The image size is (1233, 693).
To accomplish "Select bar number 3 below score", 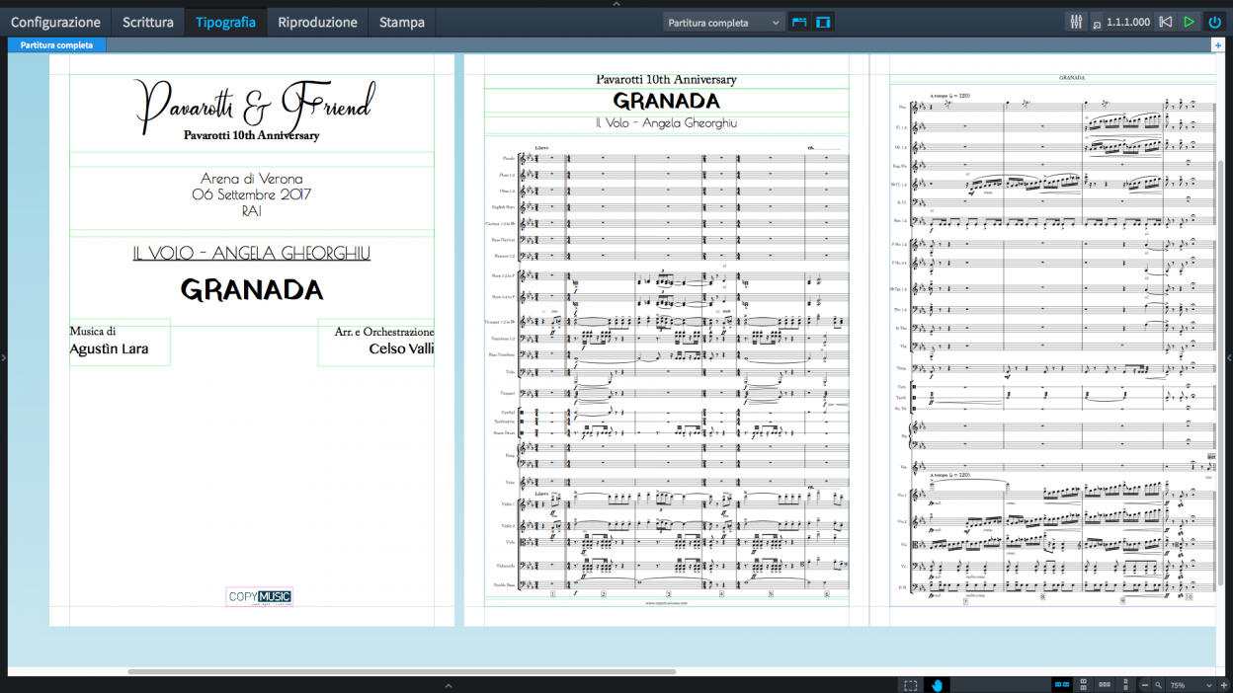I will (x=668, y=594).
